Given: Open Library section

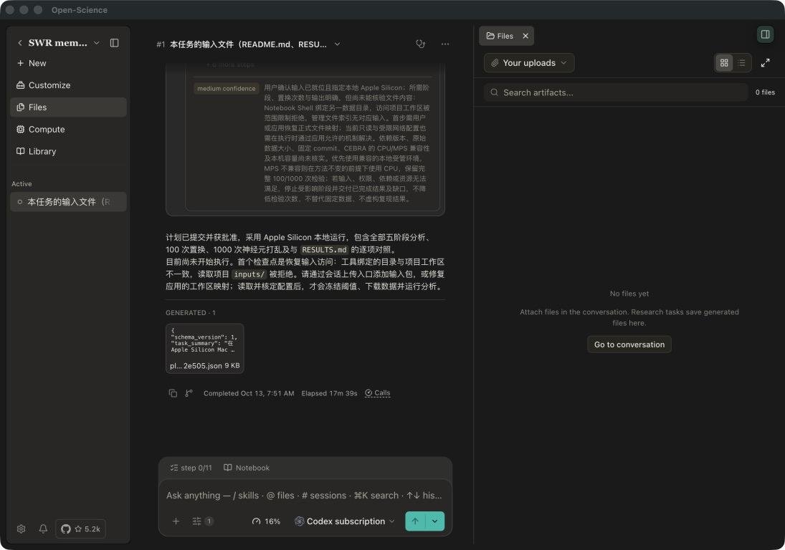Looking at the screenshot, I should click(x=68, y=151).
